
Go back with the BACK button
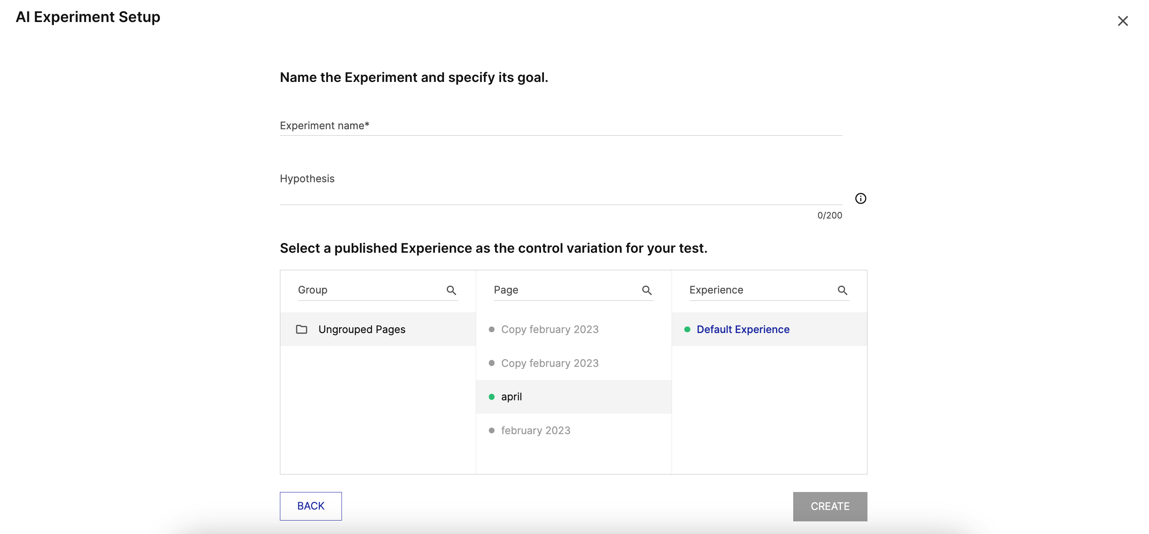pos(311,506)
